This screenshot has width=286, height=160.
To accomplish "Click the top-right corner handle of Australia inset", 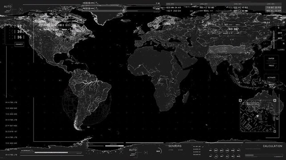I will pyautogui.click(x=275, y=100).
